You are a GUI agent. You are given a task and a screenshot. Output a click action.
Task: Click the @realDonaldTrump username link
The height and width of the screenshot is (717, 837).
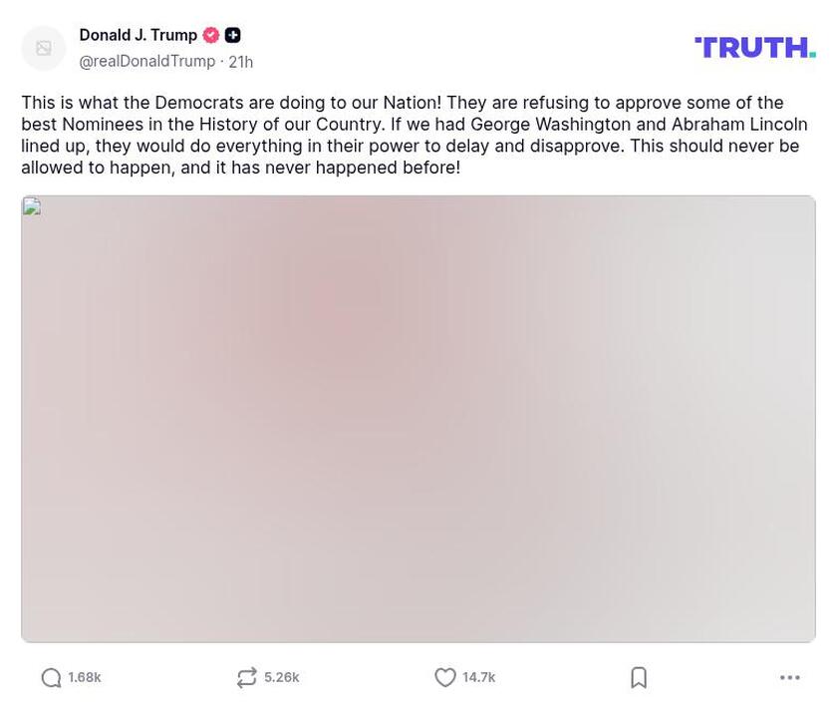146,60
